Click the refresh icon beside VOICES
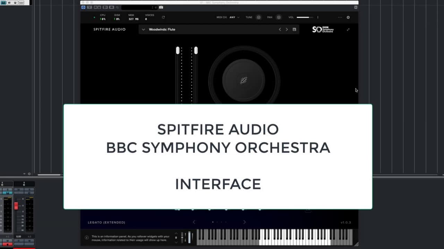This screenshot has width=444, height=249. coord(163,17)
